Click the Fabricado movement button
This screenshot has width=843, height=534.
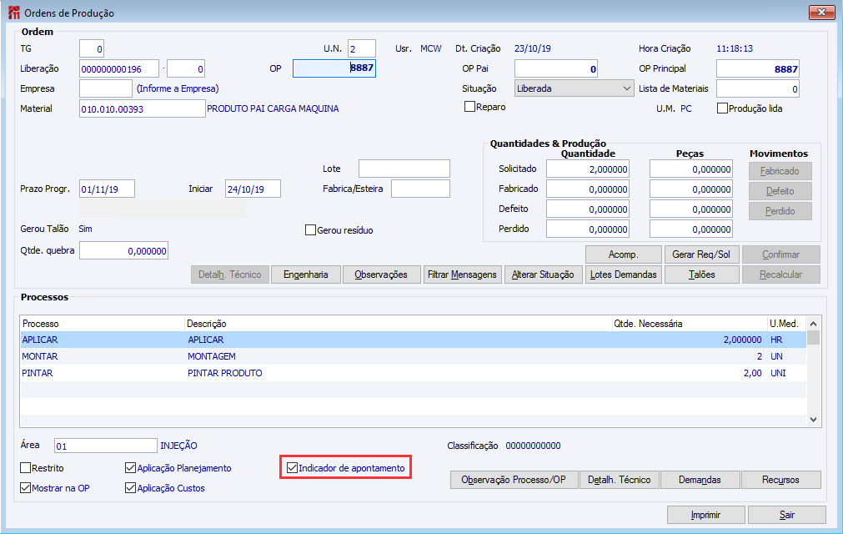tap(780, 171)
